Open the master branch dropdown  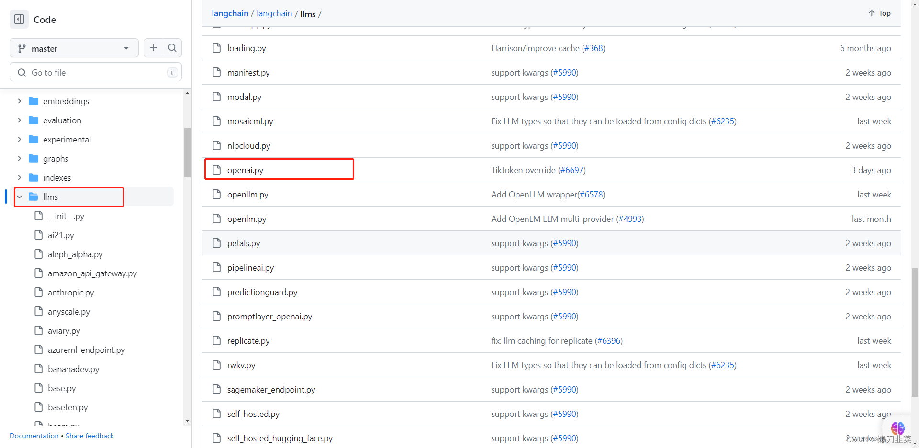point(74,48)
